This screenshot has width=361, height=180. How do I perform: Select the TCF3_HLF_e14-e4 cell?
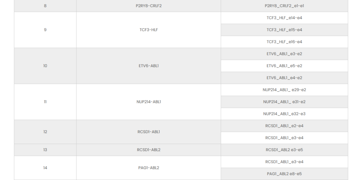tap(284, 18)
